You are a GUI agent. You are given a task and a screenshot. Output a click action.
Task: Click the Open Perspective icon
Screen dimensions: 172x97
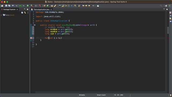(166, 6)
